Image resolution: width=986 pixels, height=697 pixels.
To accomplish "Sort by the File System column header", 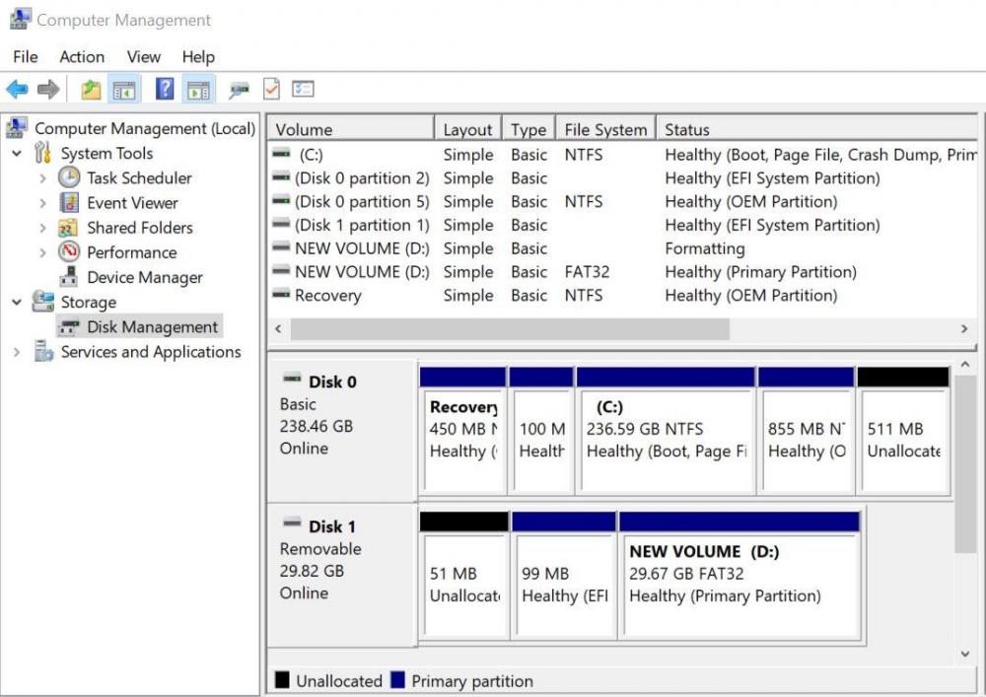I will coord(605,128).
